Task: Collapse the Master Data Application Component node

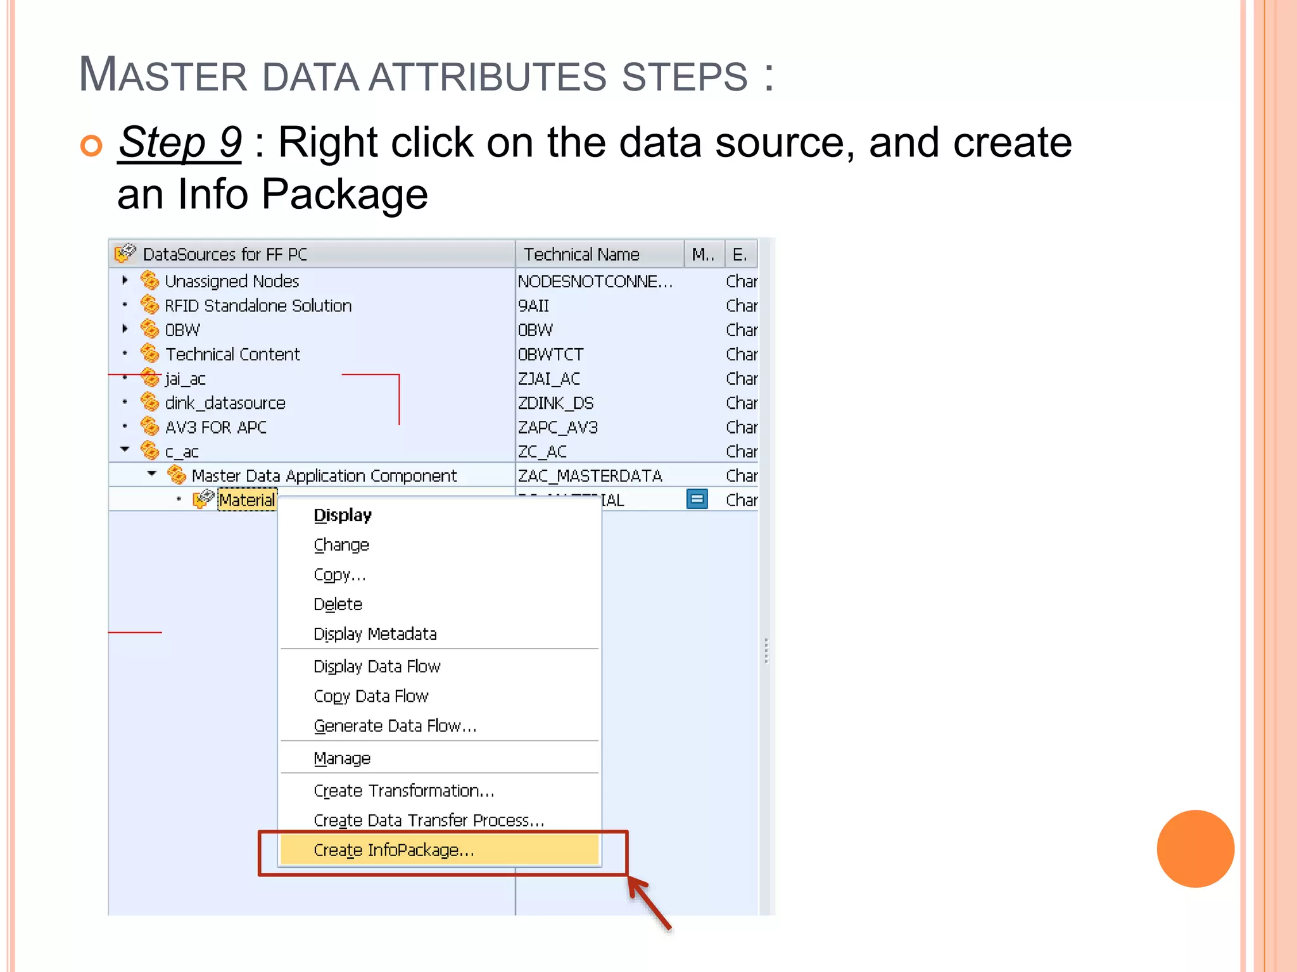Action: [151, 473]
